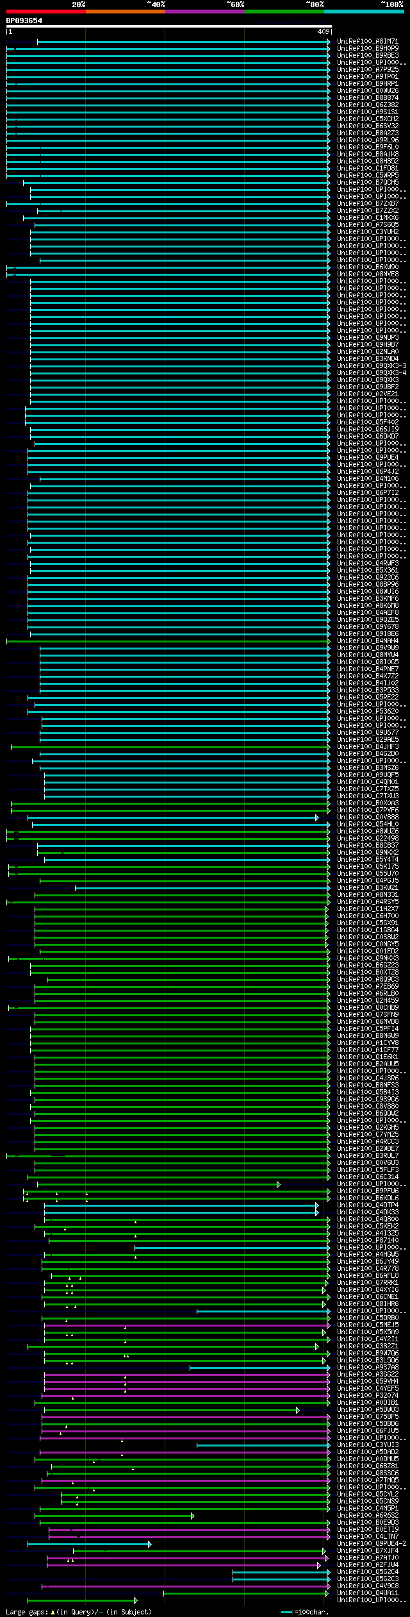Open the UniRef100_B4PNE7 hit
This screenshot has width=410, height=1617.
(x=368, y=669)
